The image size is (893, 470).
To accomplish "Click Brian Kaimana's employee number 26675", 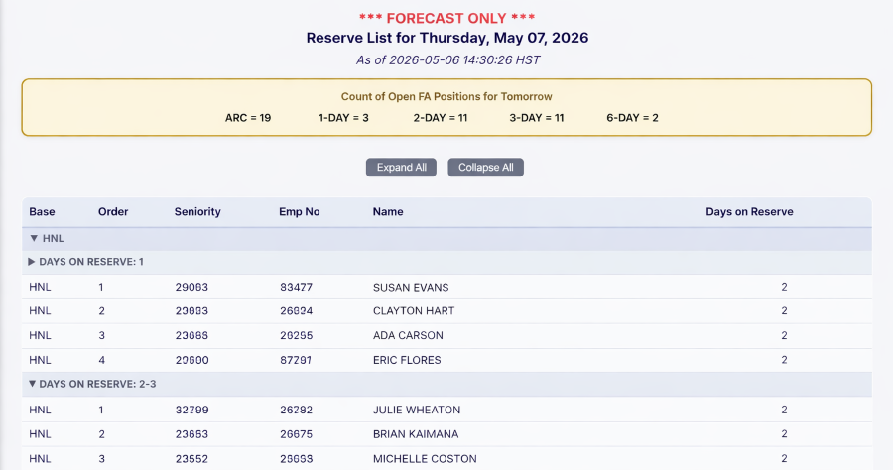I will click(x=296, y=434).
